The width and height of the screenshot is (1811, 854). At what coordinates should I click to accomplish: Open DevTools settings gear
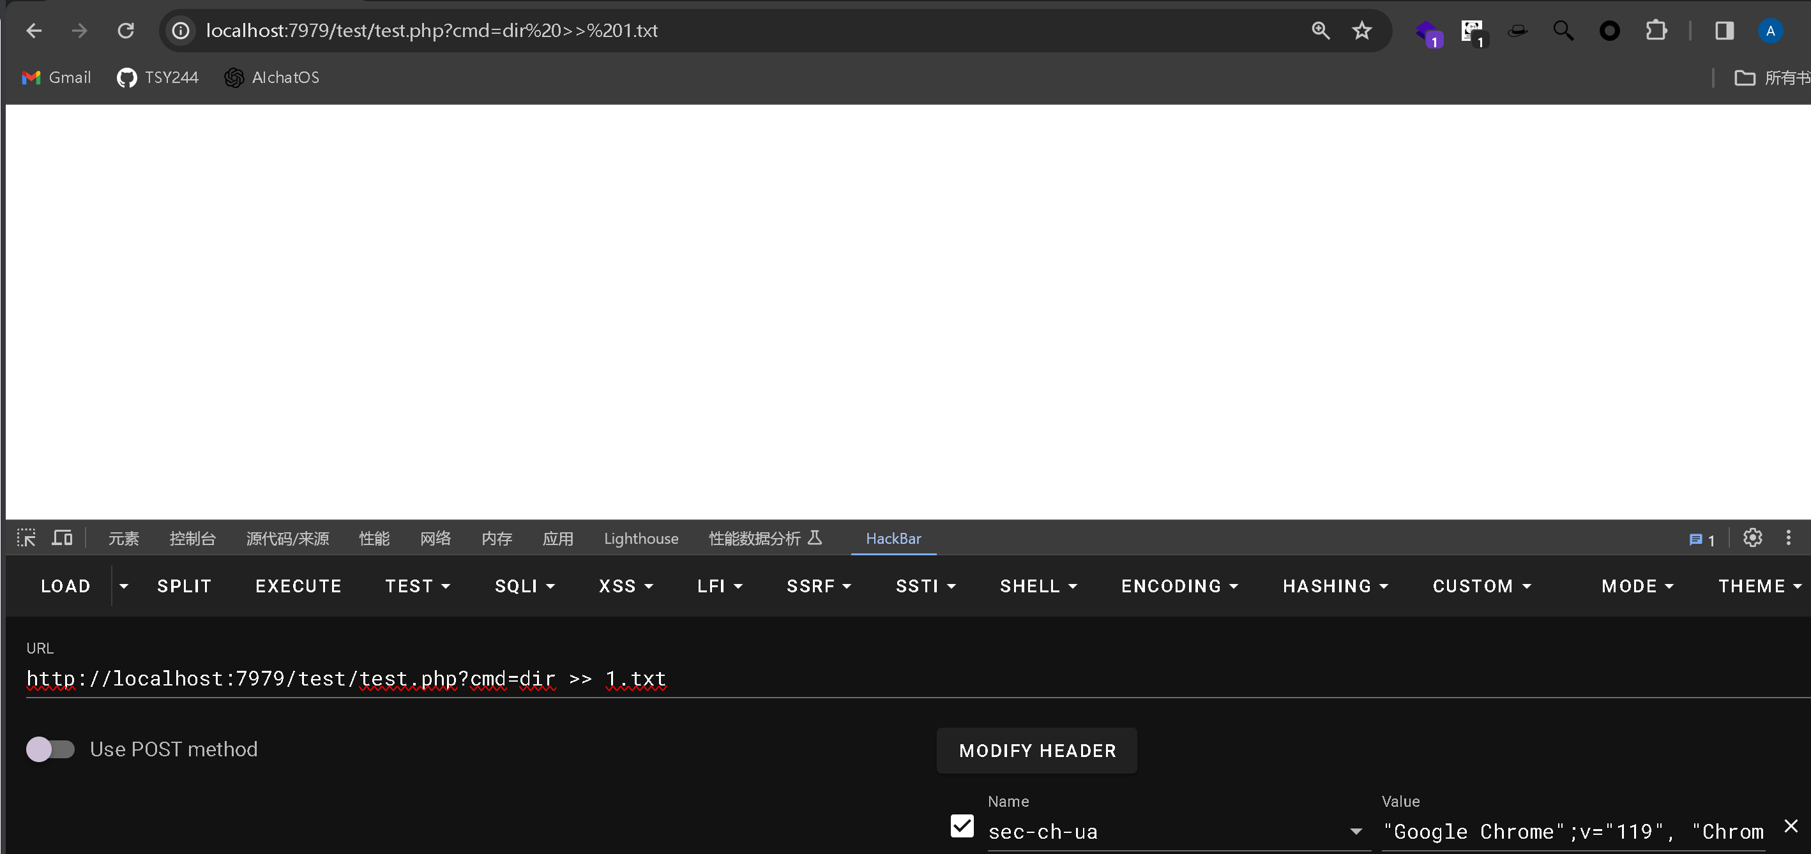(1752, 537)
